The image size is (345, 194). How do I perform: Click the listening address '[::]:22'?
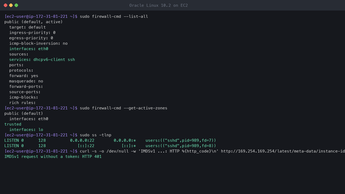tap(86, 146)
